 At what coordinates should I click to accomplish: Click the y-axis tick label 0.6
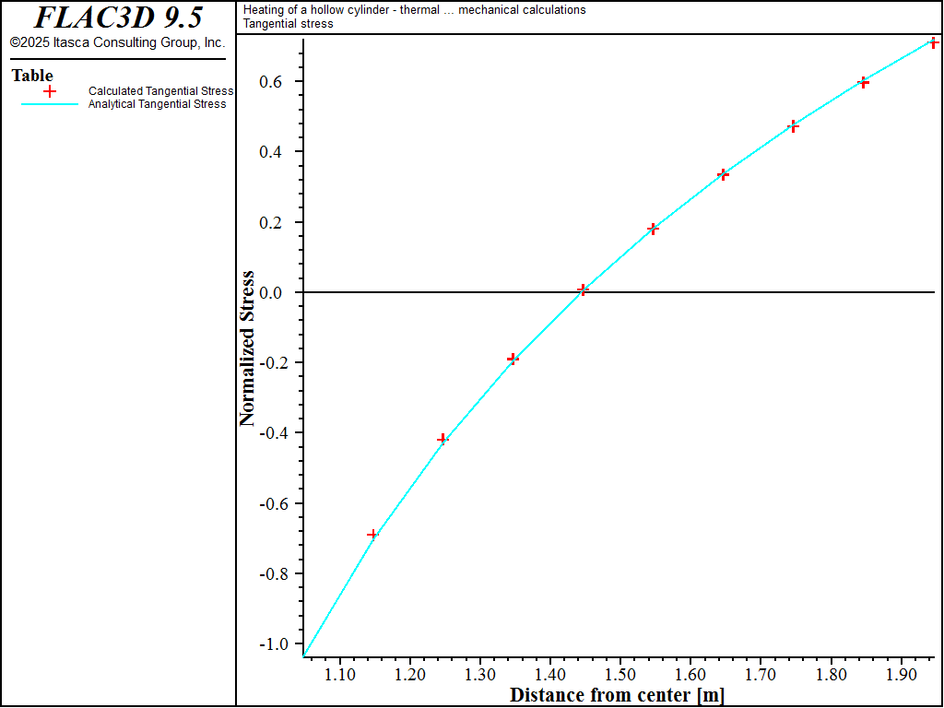coord(272,82)
